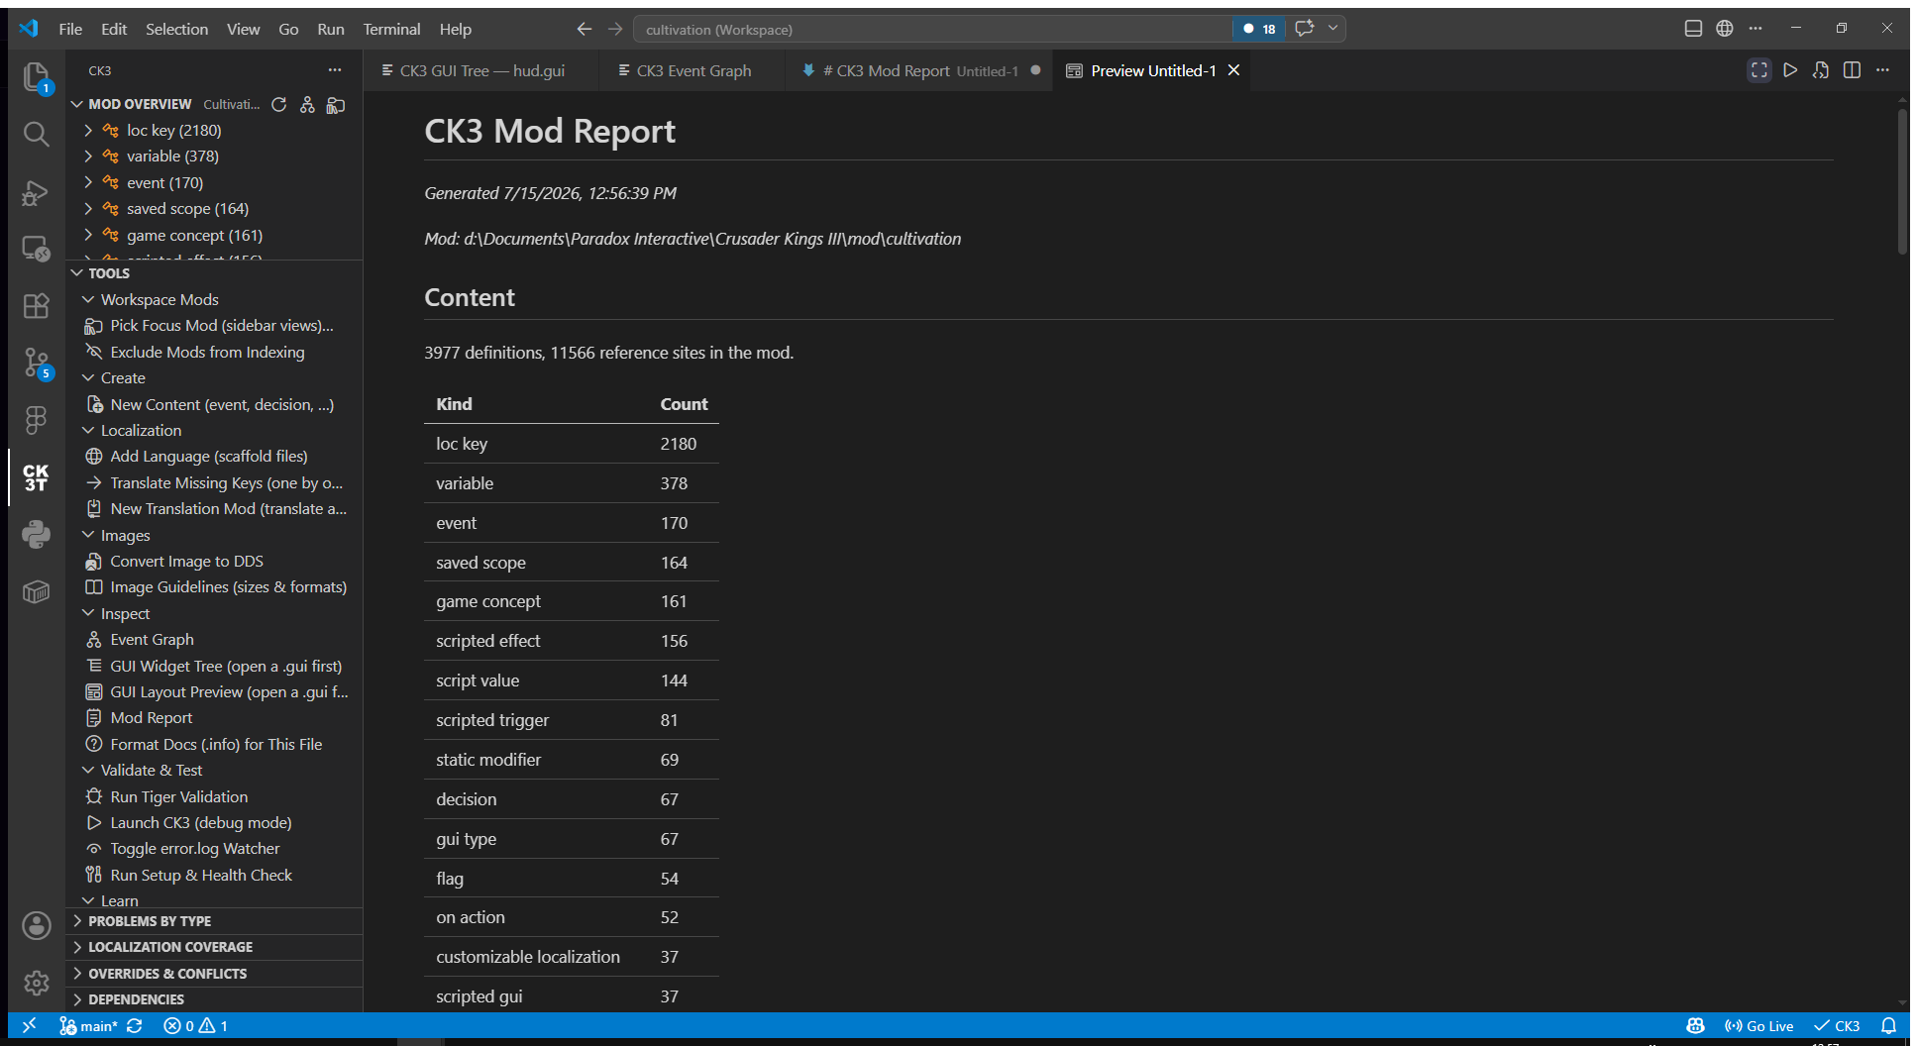This screenshot has width=1918, height=1046.
Task: Click Go Live in status bar
Action: [x=1759, y=1026]
